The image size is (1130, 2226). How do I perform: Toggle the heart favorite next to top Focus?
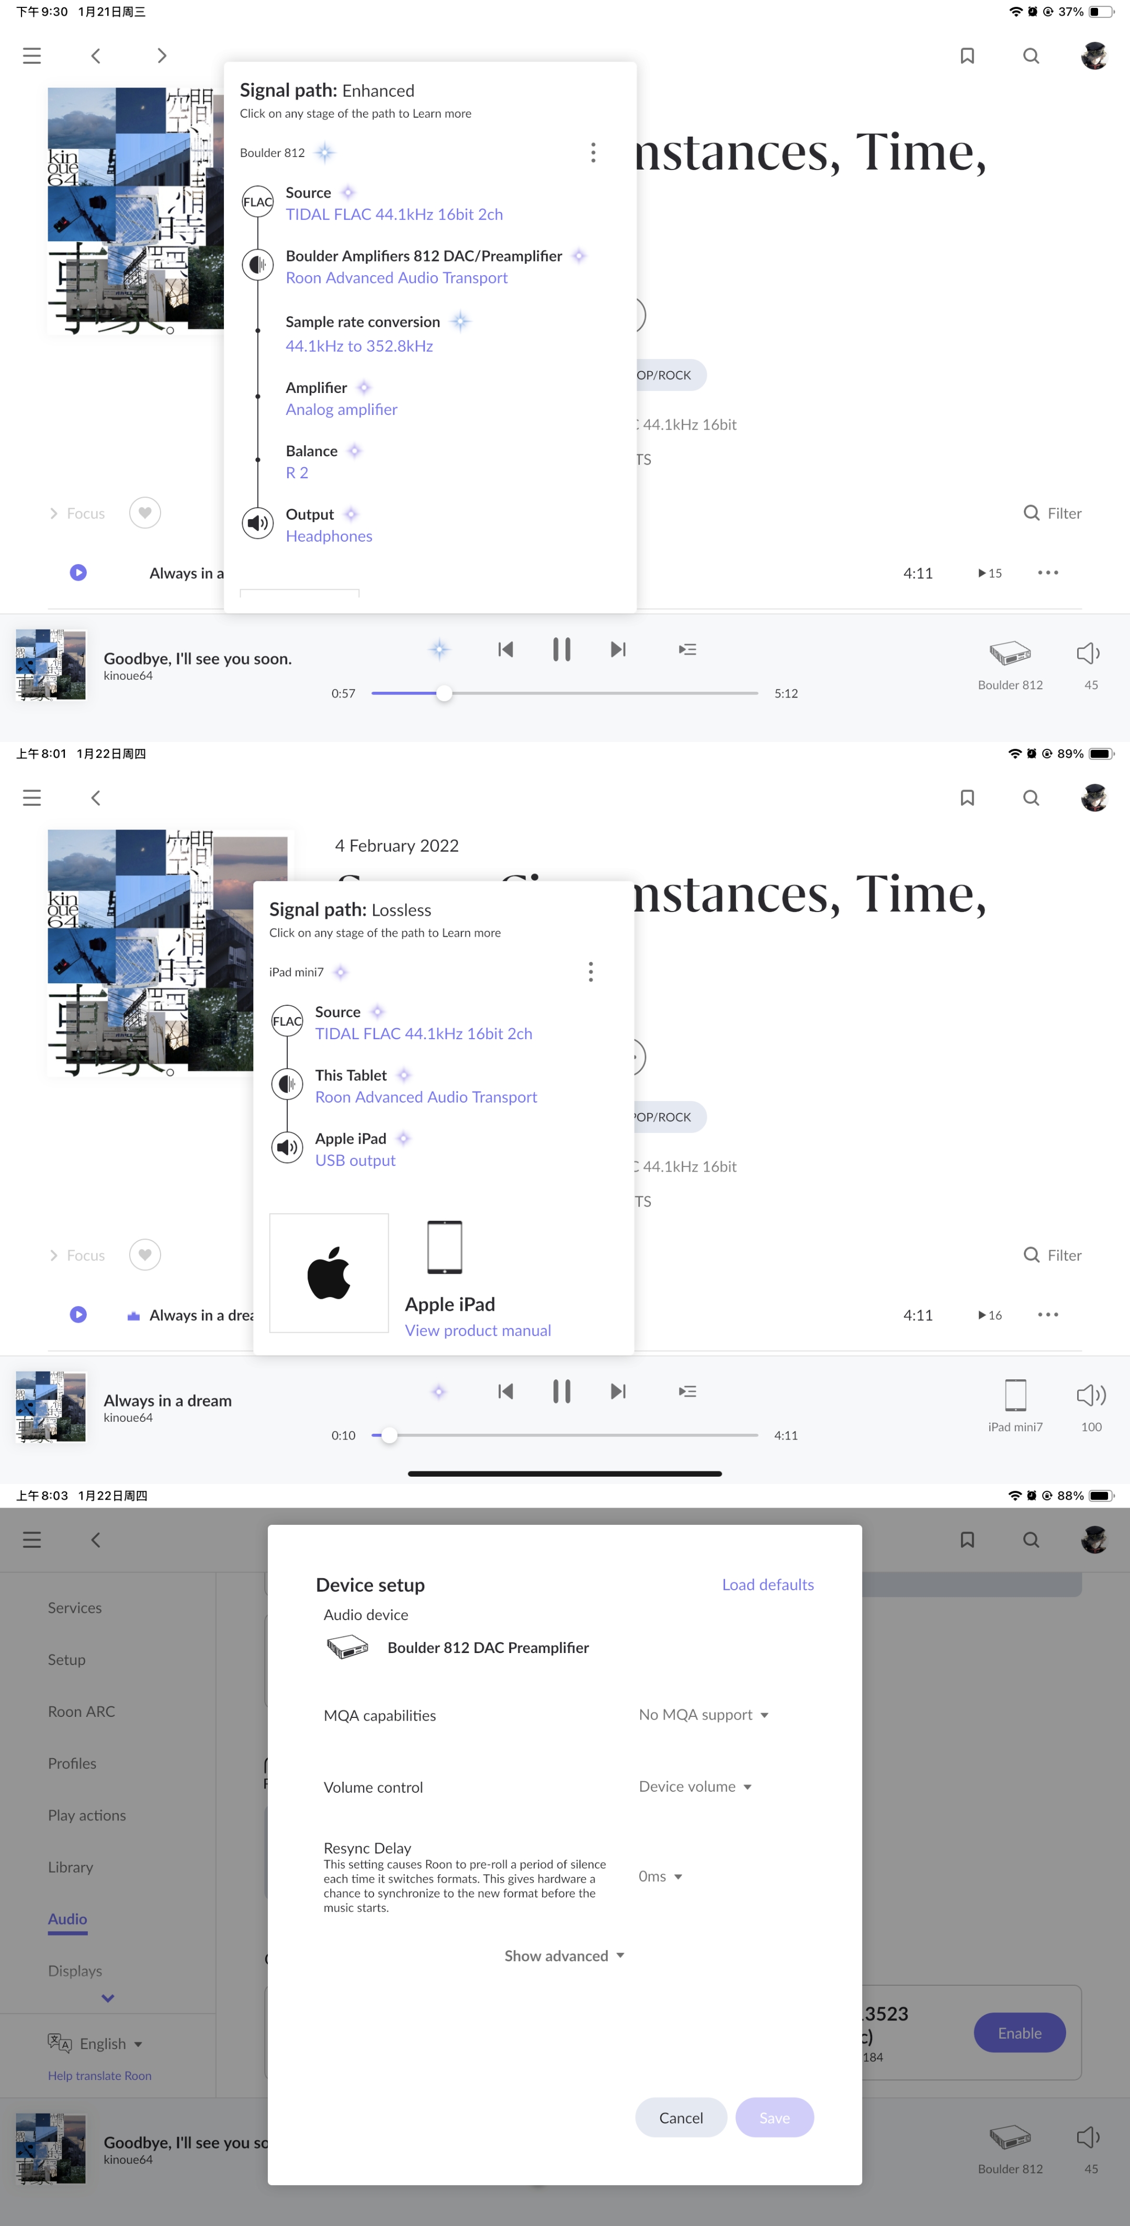point(145,512)
